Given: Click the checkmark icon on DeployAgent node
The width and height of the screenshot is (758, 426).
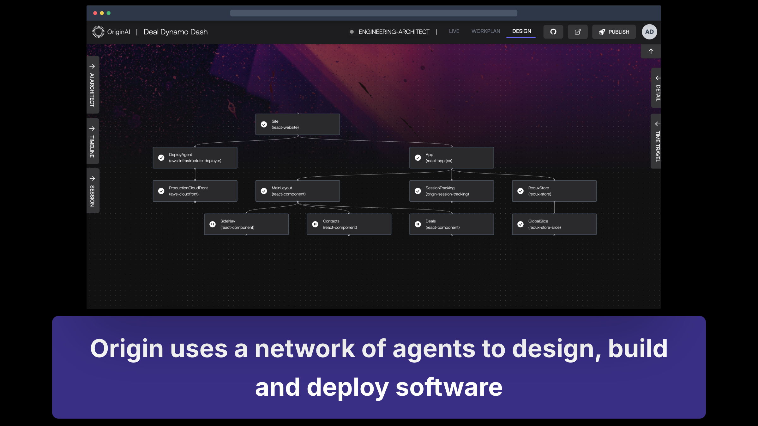Looking at the screenshot, I should 161,158.
